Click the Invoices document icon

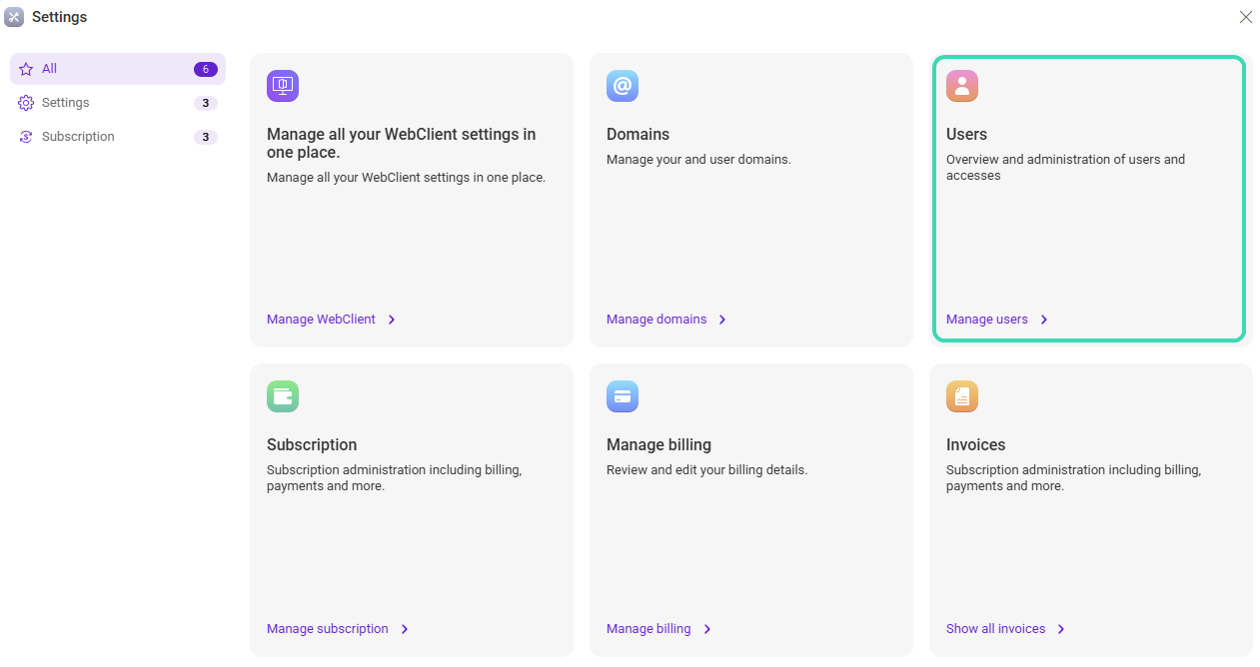pyautogui.click(x=962, y=396)
